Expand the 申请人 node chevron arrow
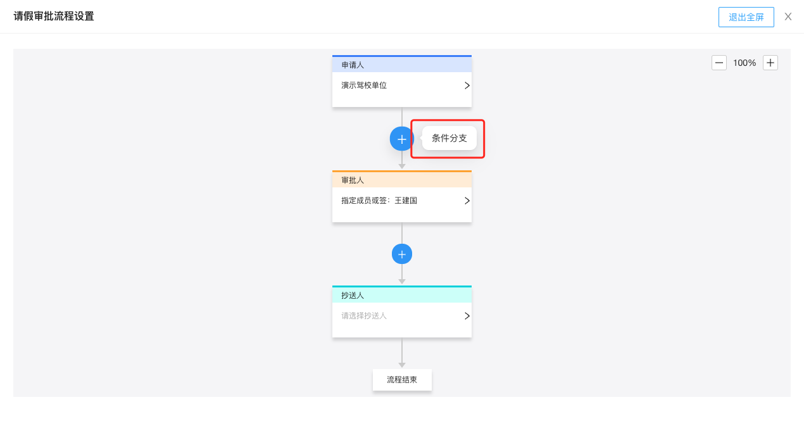This screenshot has height=421, width=804. 467,85
